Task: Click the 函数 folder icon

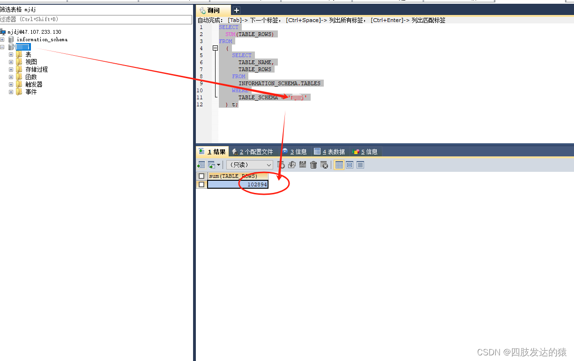Action: point(19,77)
